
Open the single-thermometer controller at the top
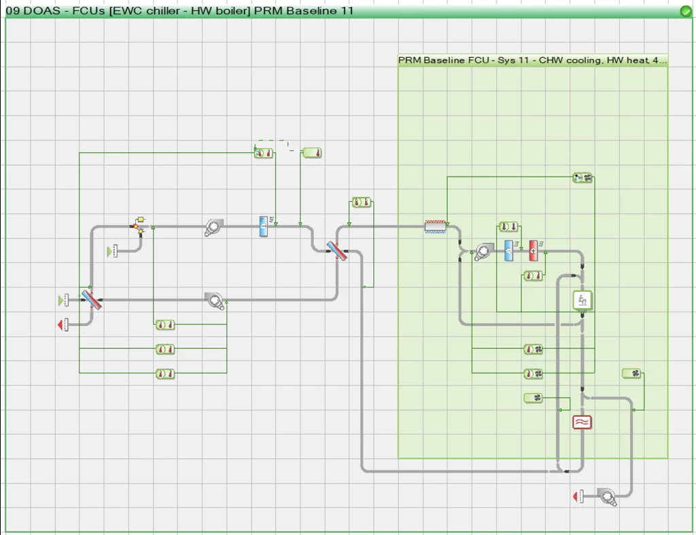pos(312,153)
